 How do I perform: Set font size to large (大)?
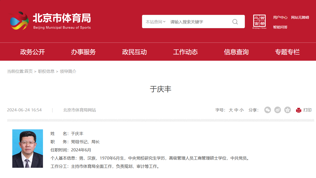tap(231, 110)
